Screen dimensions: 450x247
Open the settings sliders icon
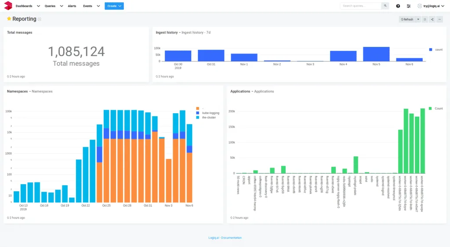click(409, 6)
